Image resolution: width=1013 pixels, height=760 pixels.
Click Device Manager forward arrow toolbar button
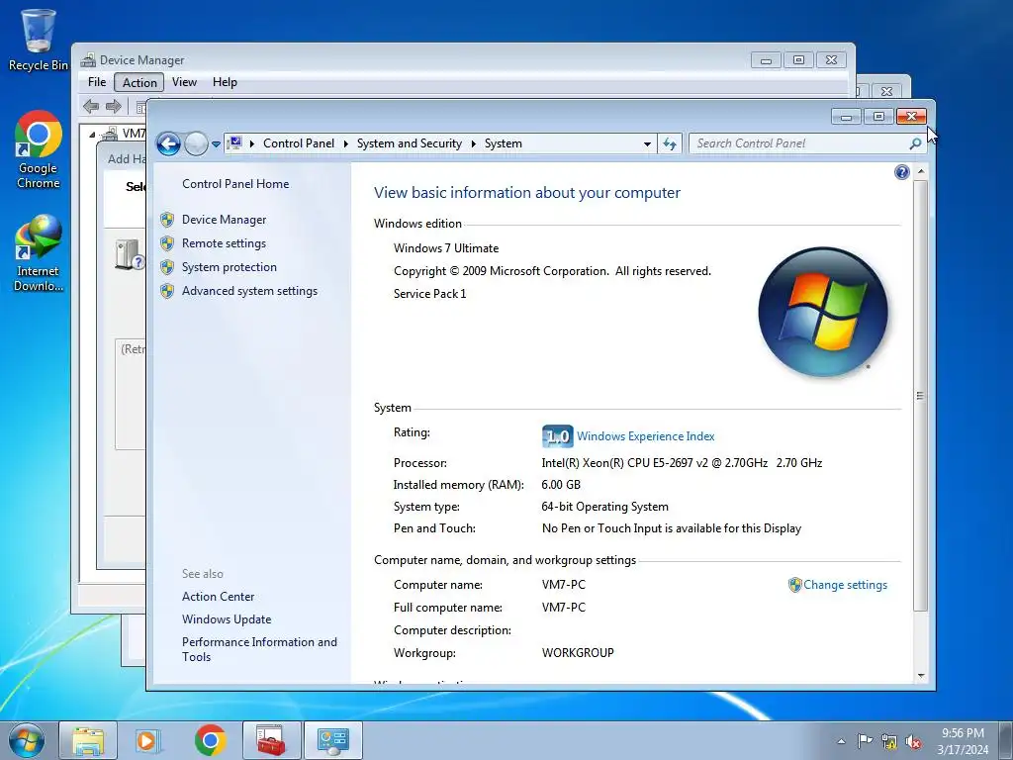pyautogui.click(x=114, y=106)
